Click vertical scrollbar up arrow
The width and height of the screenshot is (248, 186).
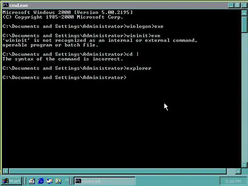(245, 13)
